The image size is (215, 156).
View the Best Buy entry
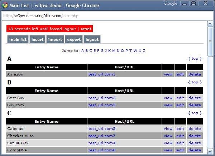168,98
